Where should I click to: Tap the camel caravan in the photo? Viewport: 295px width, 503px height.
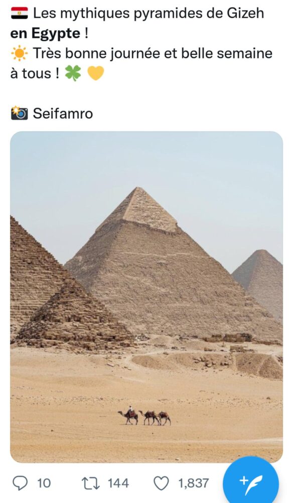point(144,416)
